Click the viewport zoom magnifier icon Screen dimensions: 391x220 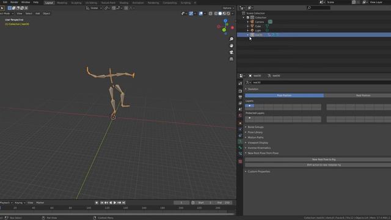tap(232, 39)
